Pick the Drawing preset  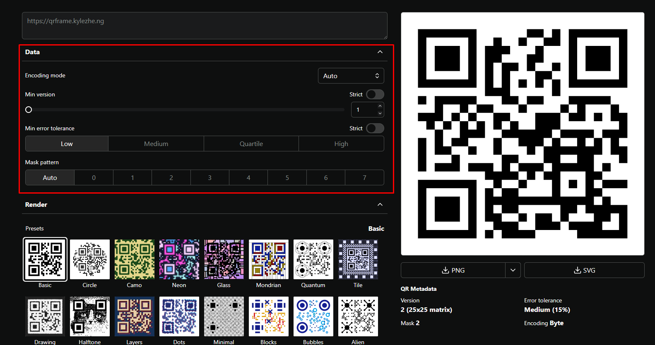[45, 316]
